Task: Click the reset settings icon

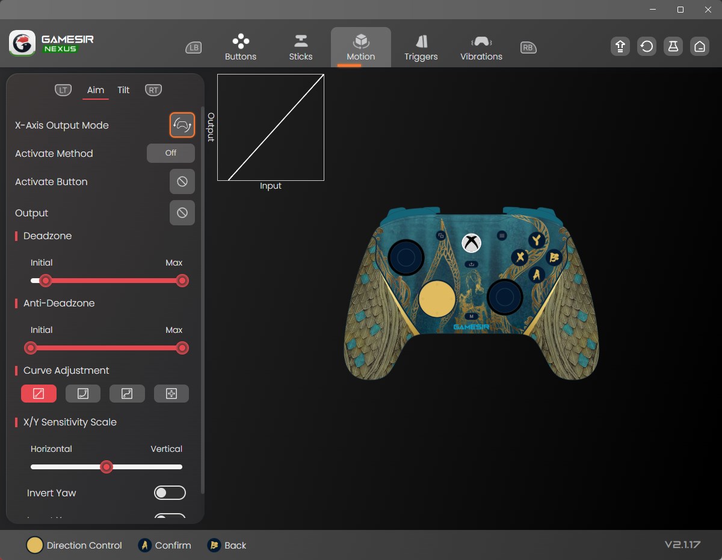Action: tap(646, 46)
